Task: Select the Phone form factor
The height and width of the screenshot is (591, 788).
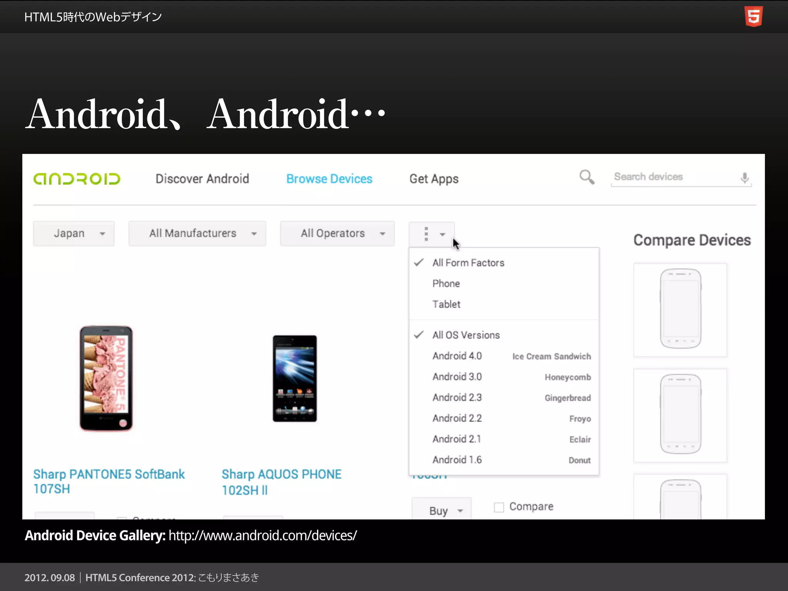Action: point(504,284)
